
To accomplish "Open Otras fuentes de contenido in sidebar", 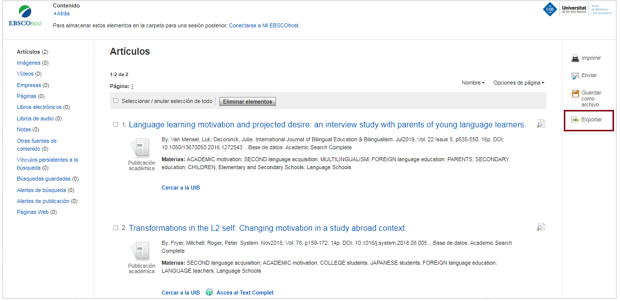I will click(37, 145).
